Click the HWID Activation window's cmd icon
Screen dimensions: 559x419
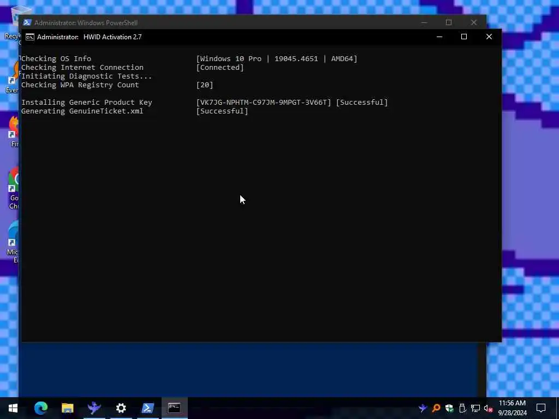30,37
